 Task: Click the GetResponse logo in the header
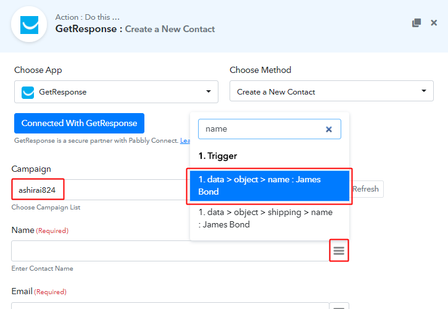coord(29,25)
